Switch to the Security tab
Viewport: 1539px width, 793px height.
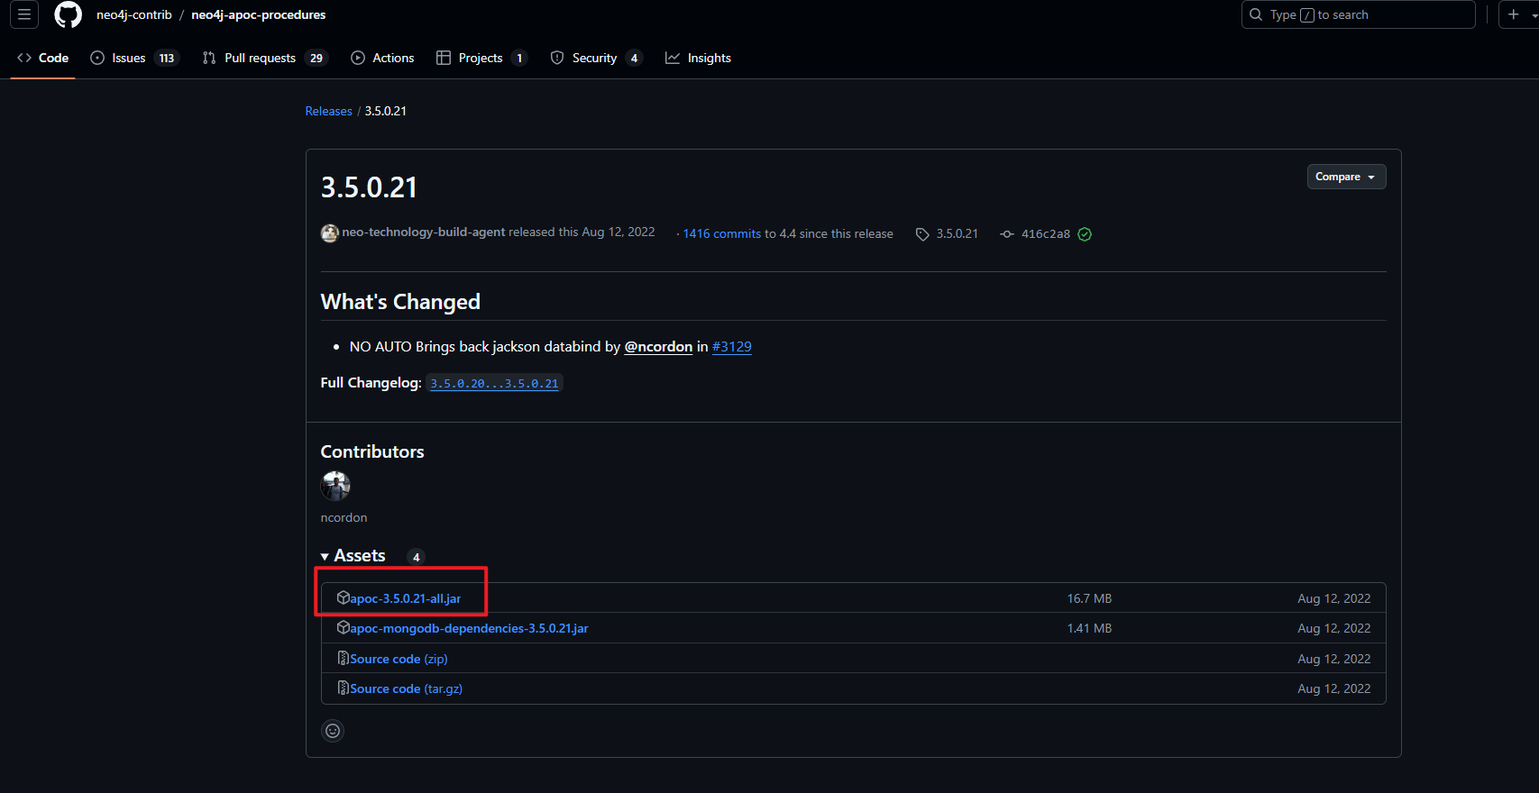click(595, 58)
